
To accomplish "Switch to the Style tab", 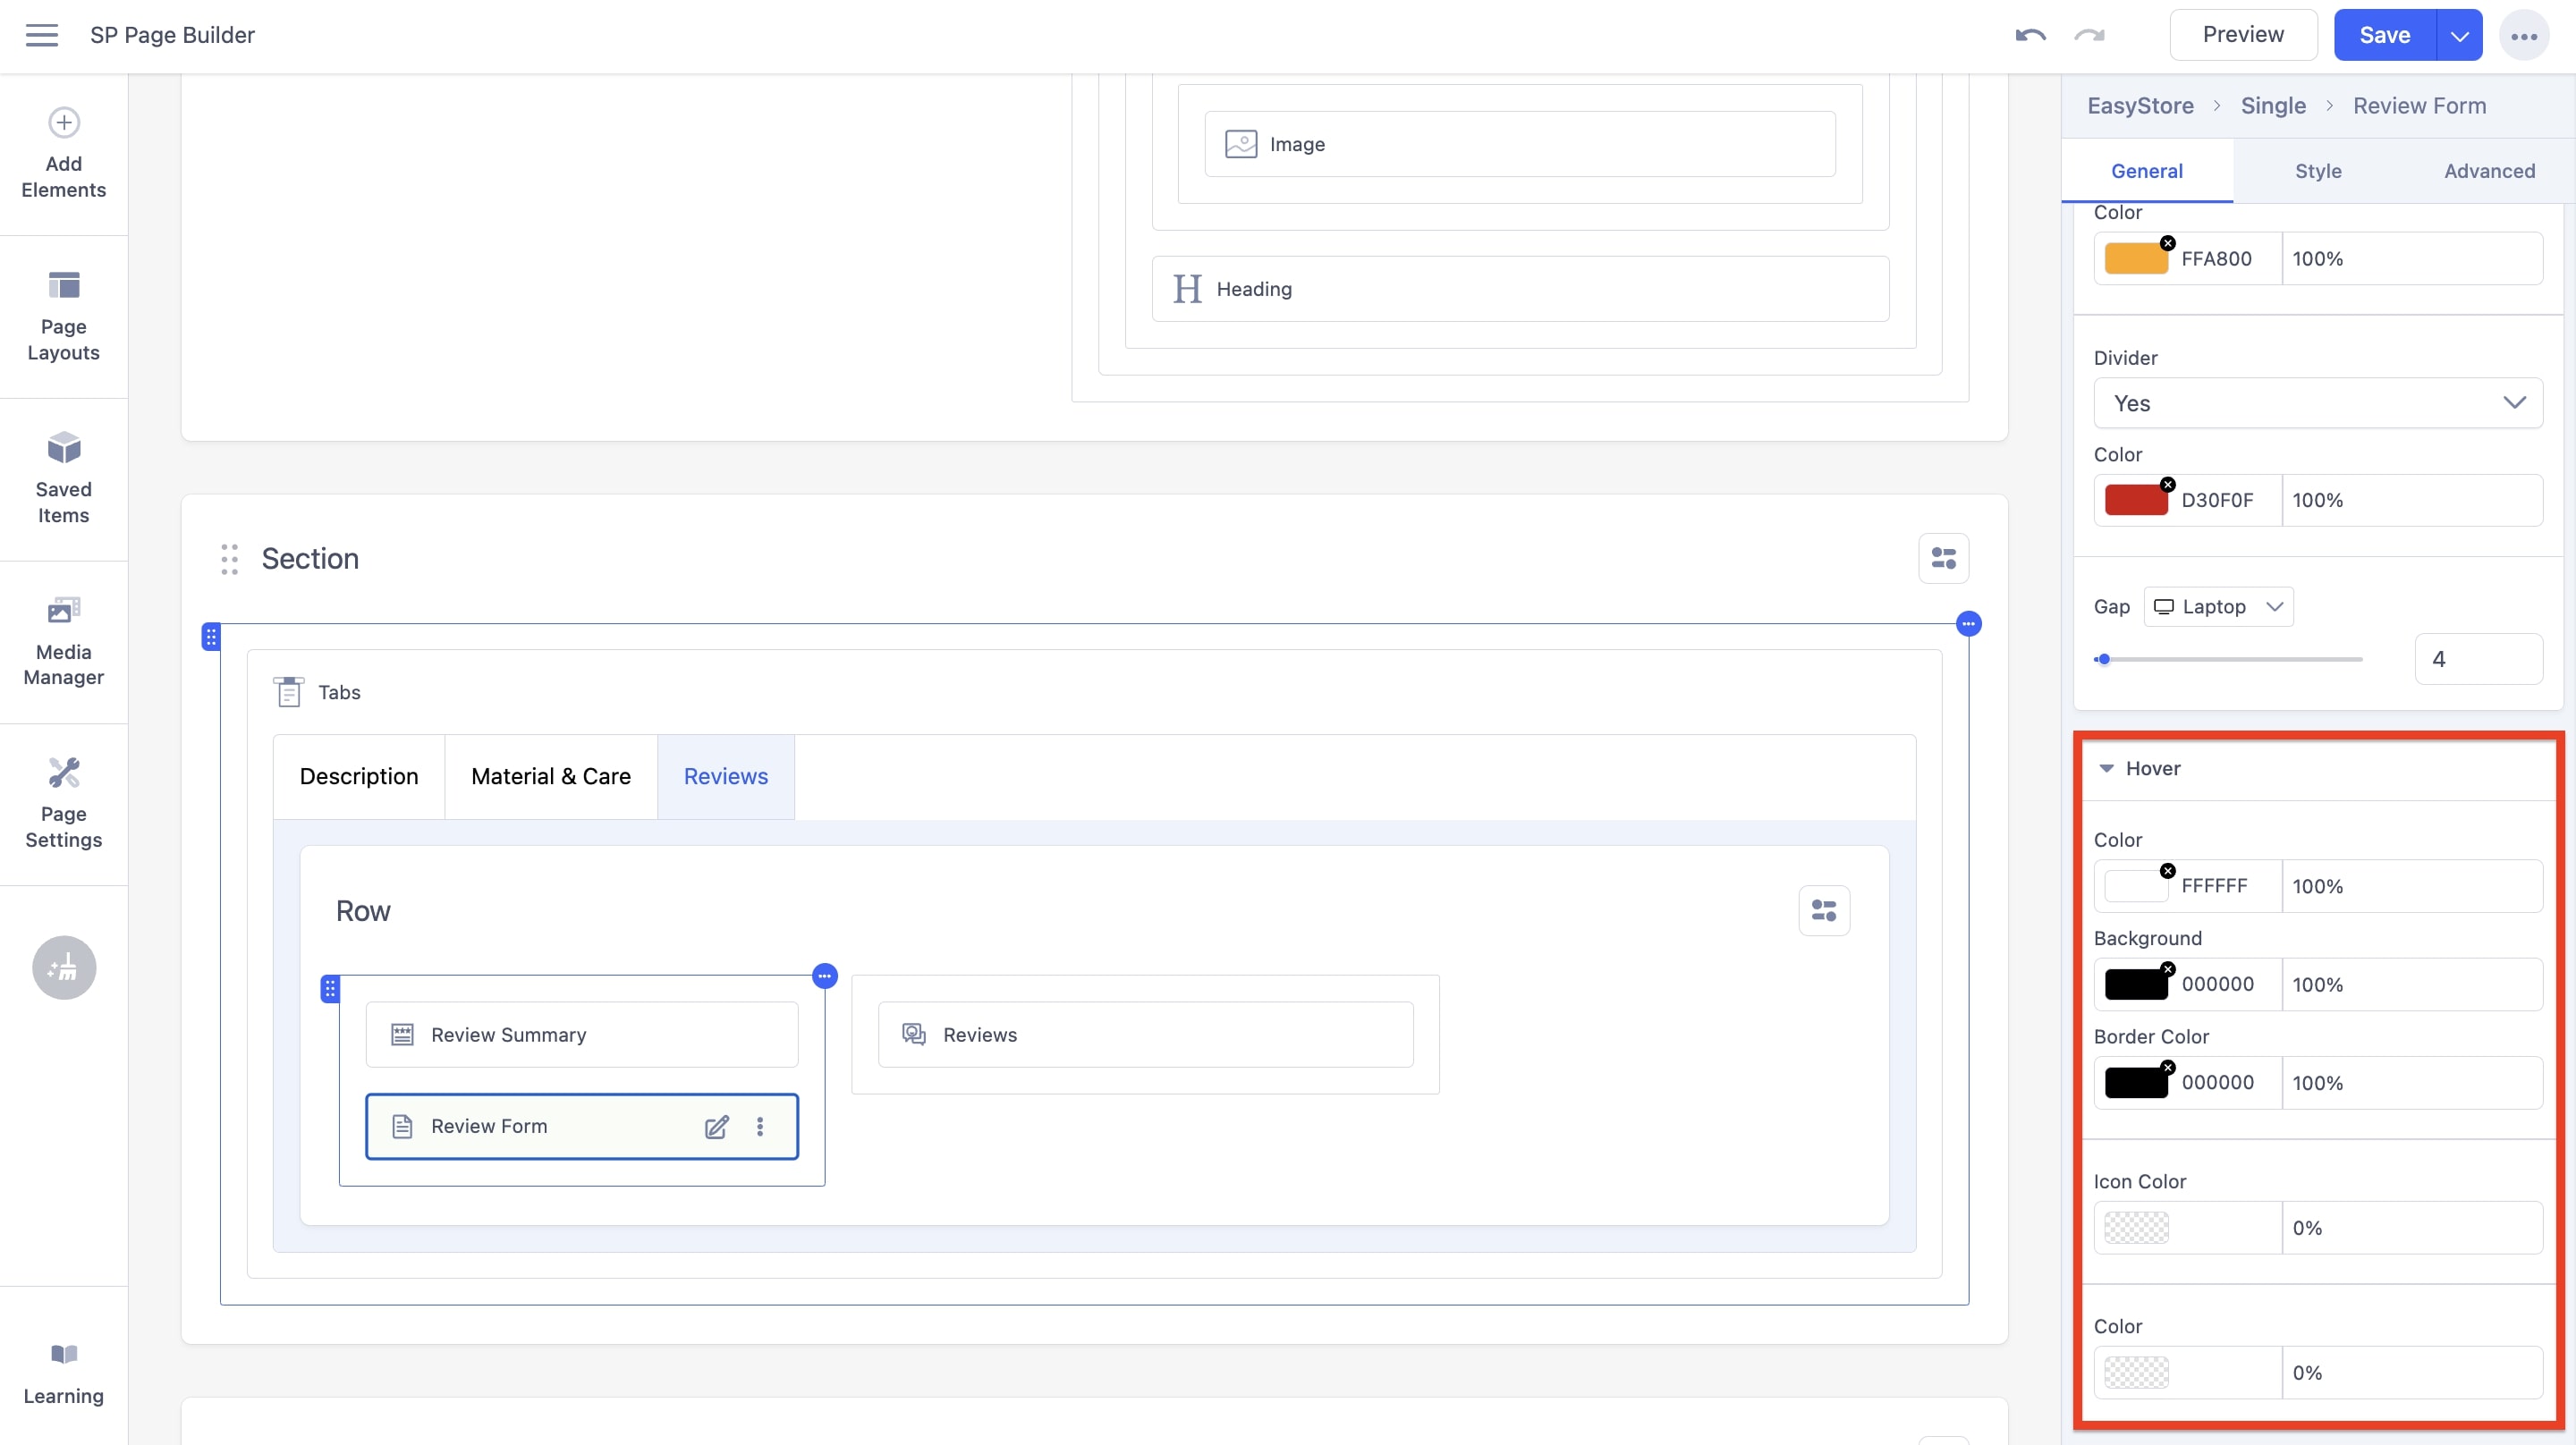I will click(2318, 170).
